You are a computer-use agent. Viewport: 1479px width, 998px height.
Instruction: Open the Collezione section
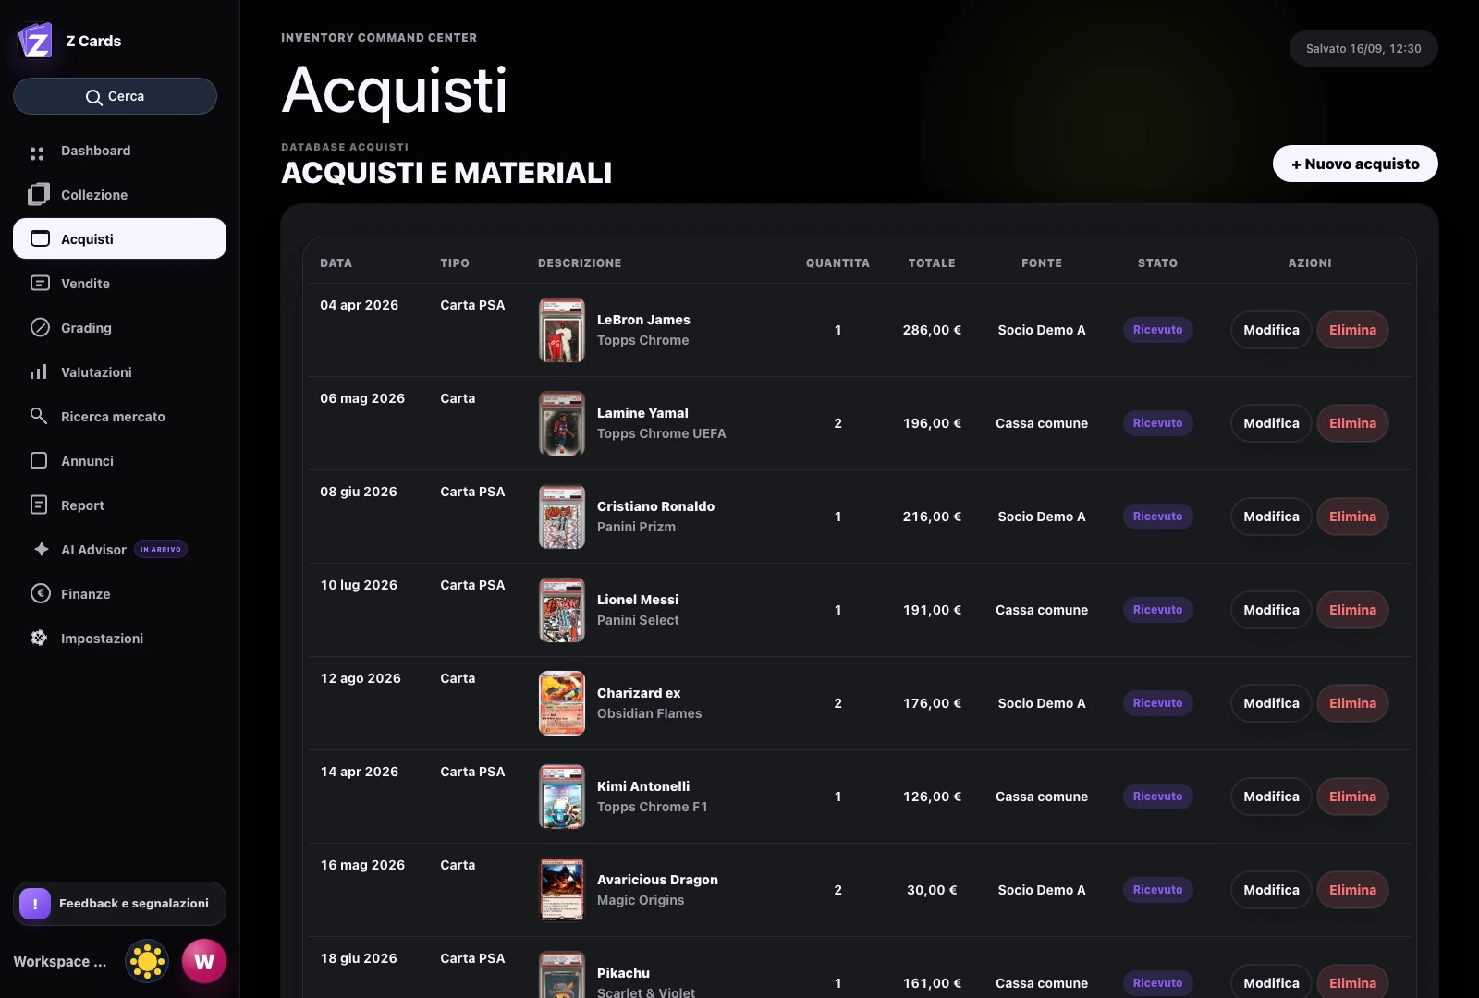pos(119,195)
